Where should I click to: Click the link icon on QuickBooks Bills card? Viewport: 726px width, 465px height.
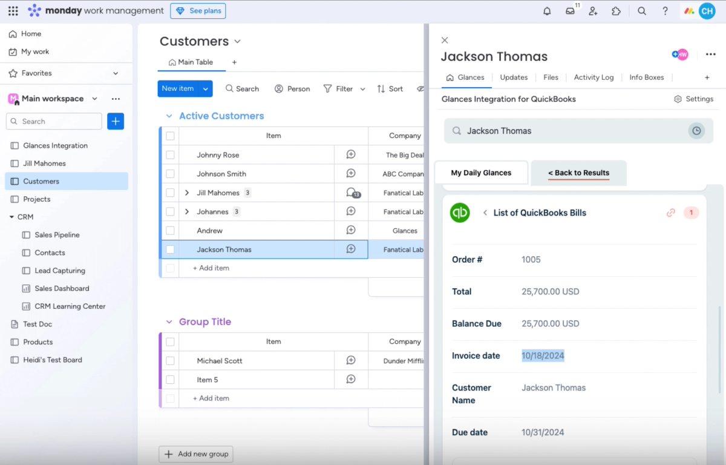tap(670, 213)
